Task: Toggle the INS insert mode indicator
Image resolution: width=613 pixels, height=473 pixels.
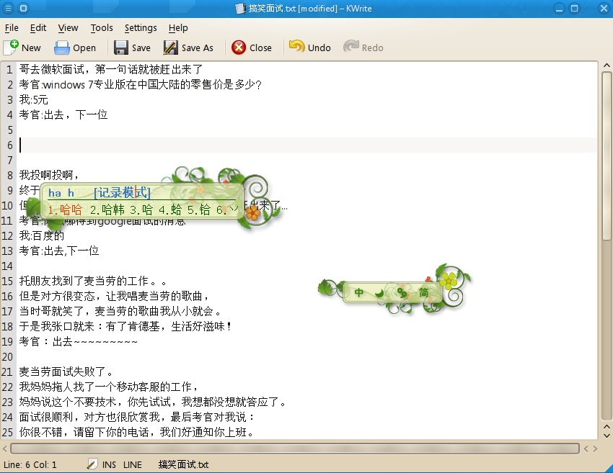Action: pyautogui.click(x=109, y=464)
